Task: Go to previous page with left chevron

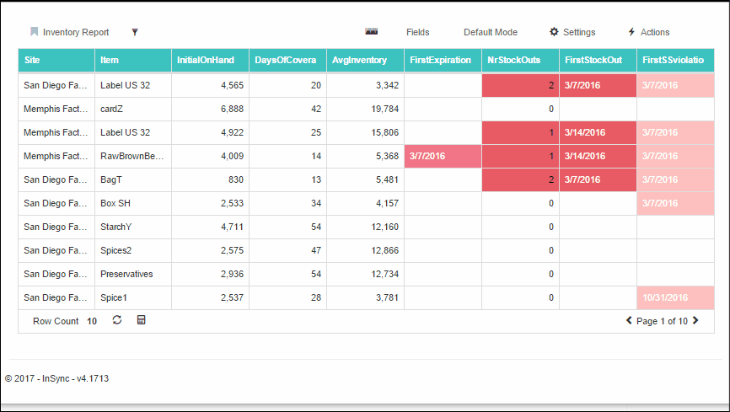Action: click(x=629, y=321)
